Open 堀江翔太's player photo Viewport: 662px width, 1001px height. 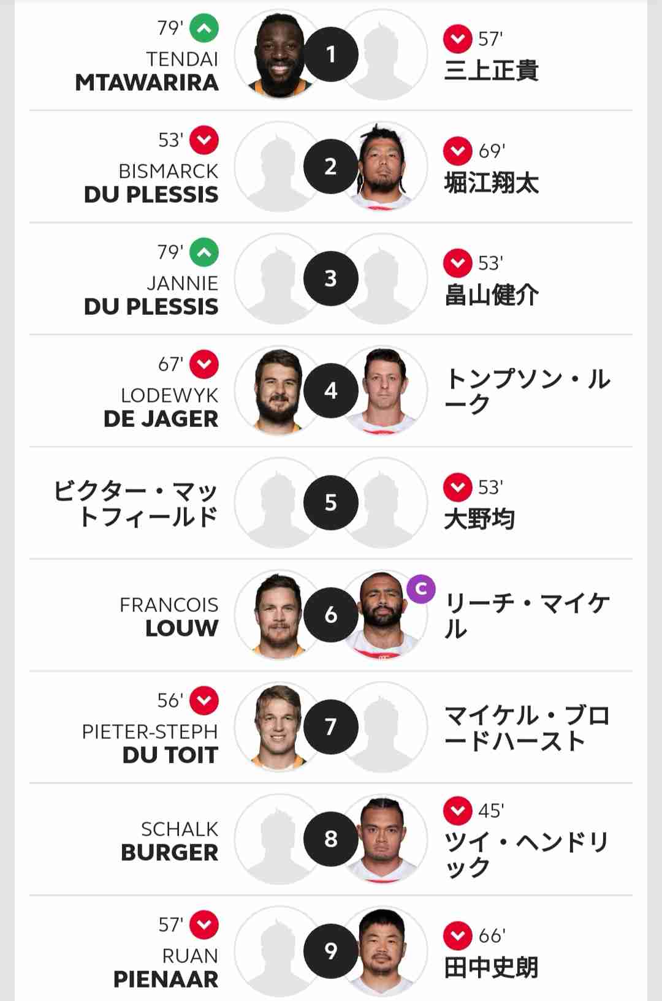click(x=383, y=167)
